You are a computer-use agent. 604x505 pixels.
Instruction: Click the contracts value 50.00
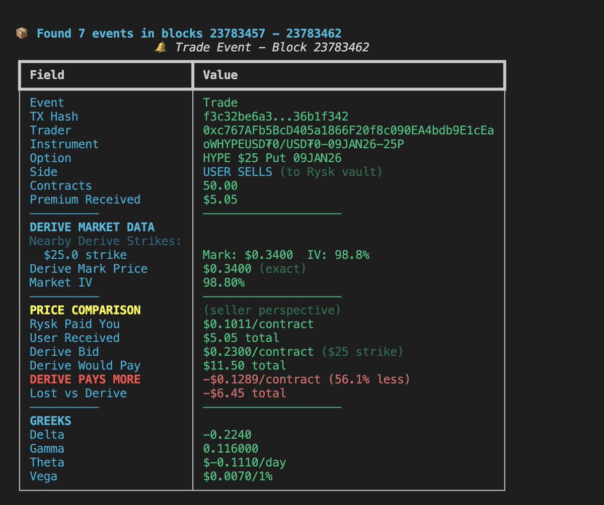(x=220, y=186)
